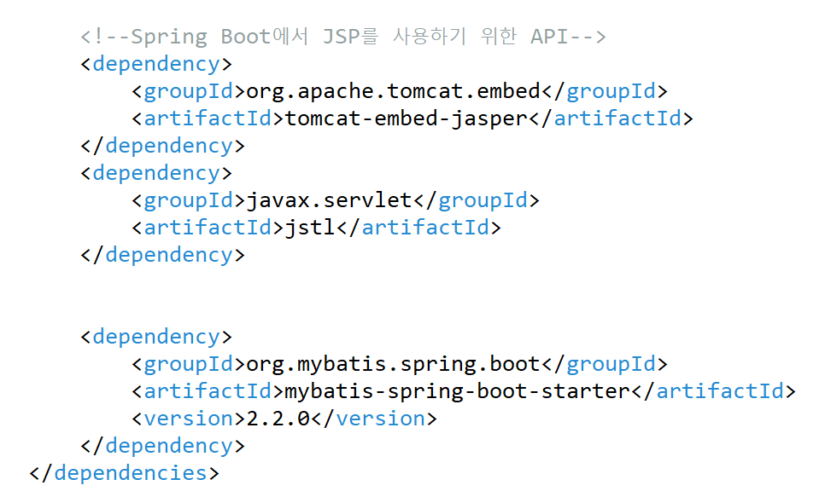Image resolution: width=831 pixels, height=497 pixels.
Task: Click the opening dependency tag above javax.servlet
Action: pos(156,173)
